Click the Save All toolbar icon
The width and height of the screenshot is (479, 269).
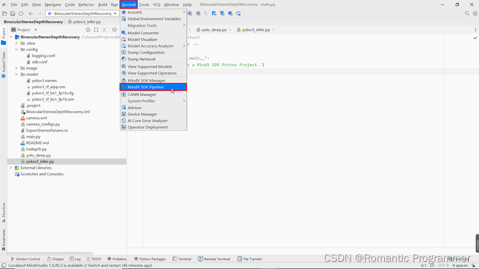click(13, 13)
